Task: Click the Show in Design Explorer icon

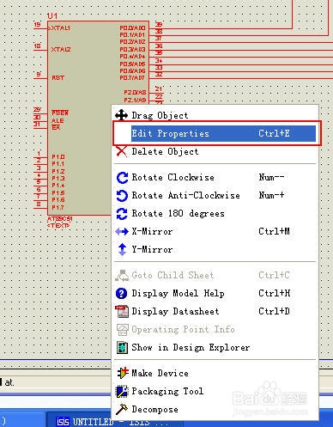Action: pos(122,347)
